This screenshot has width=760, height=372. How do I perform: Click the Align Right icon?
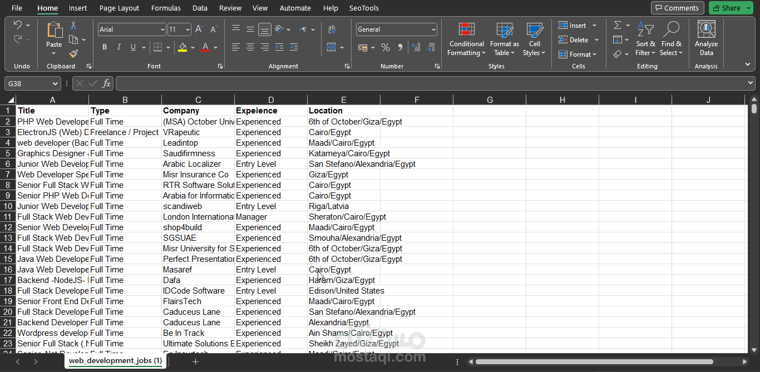(x=265, y=47)
